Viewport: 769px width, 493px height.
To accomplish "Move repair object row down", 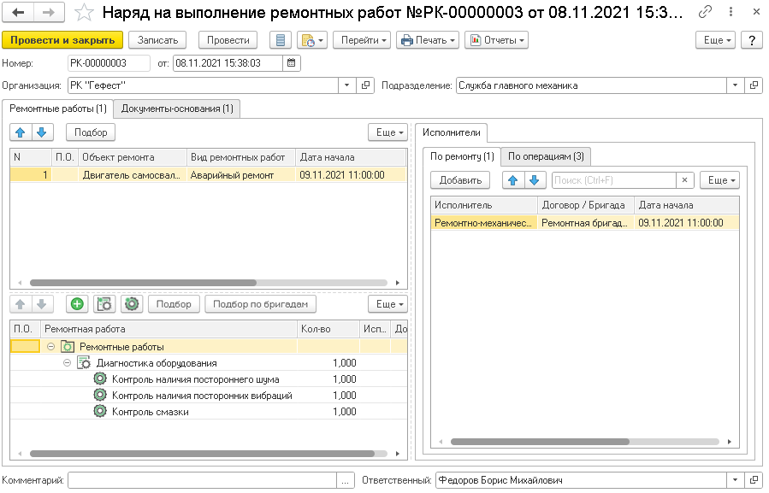I will pos(42,132).
